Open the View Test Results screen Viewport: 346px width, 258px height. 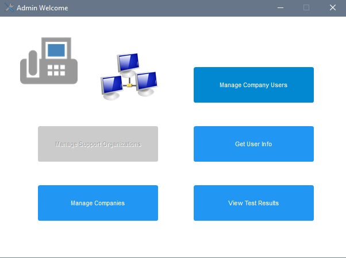pyautogui.click(x=253, y=203)
